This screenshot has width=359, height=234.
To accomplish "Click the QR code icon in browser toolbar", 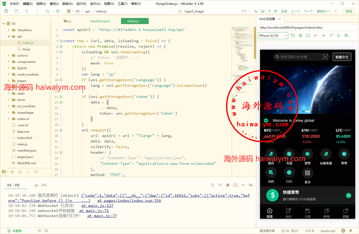I will click(x=346, y=35).
